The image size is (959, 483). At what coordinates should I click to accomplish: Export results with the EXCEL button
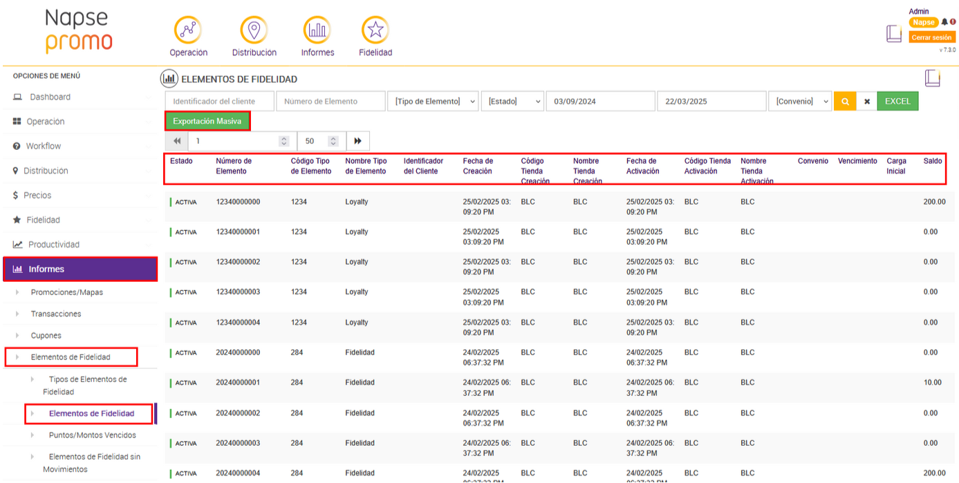click(897, 102)
